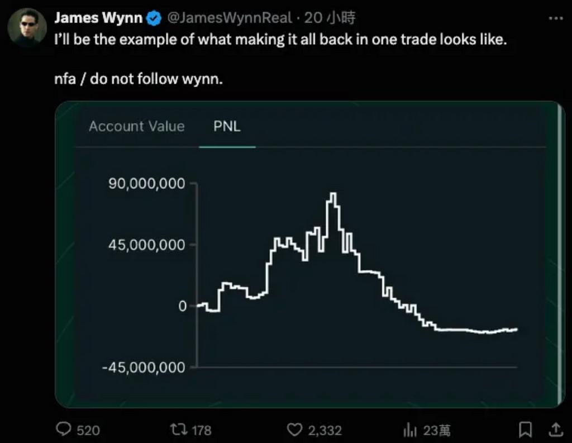Open the embedded PNL chart image
The image size is (572, 443).
309,254
